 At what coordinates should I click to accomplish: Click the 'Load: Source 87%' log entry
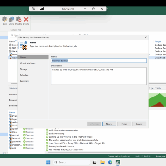coord(77,143)
